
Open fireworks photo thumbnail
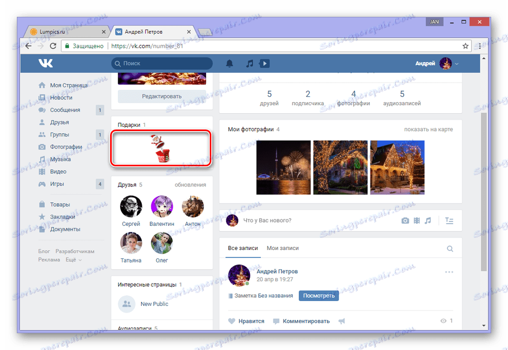(x=284, y=167)
